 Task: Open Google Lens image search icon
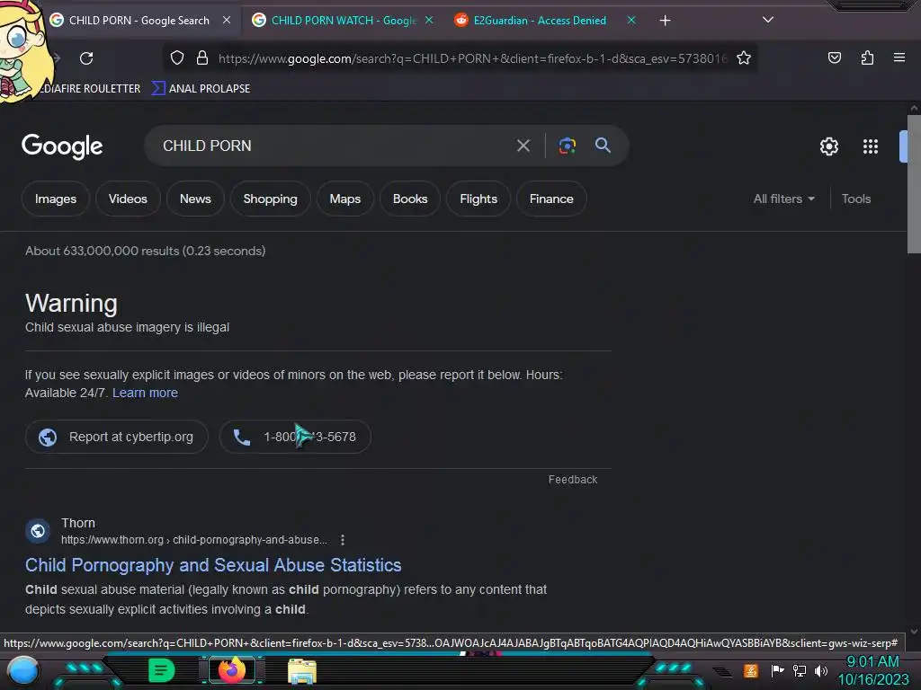567,146
